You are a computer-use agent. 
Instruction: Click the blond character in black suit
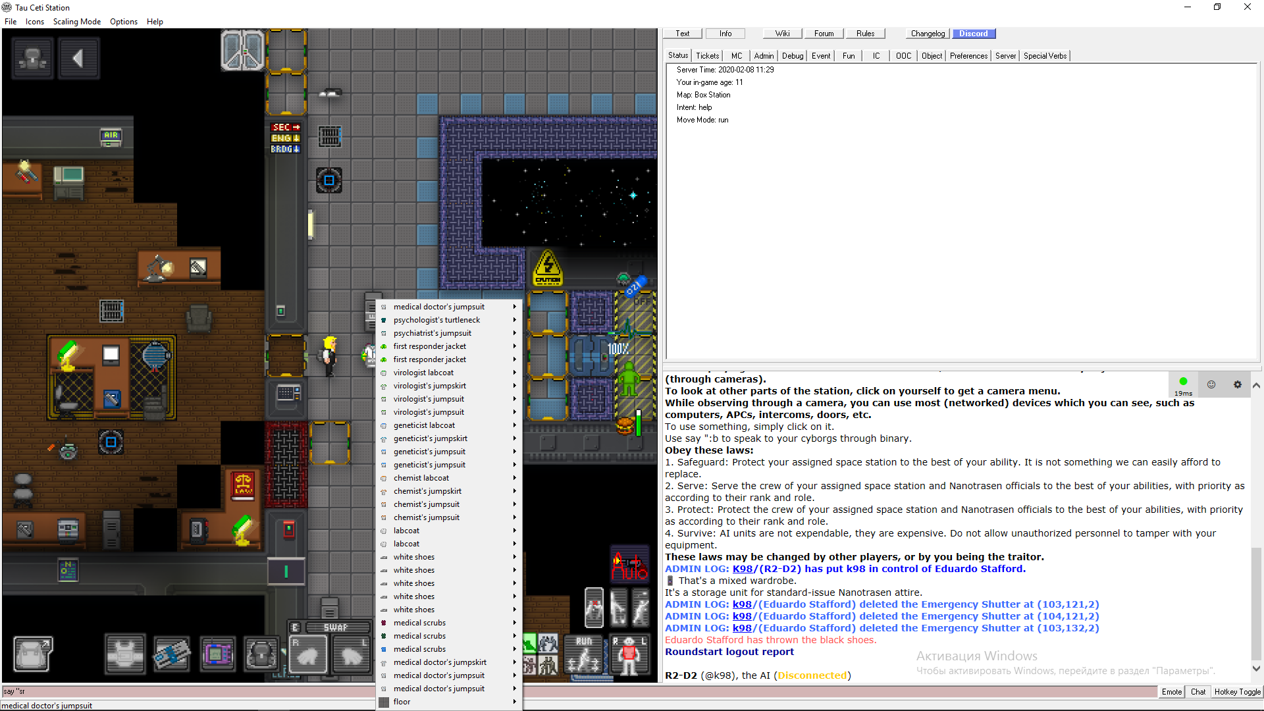pos(330,355)
